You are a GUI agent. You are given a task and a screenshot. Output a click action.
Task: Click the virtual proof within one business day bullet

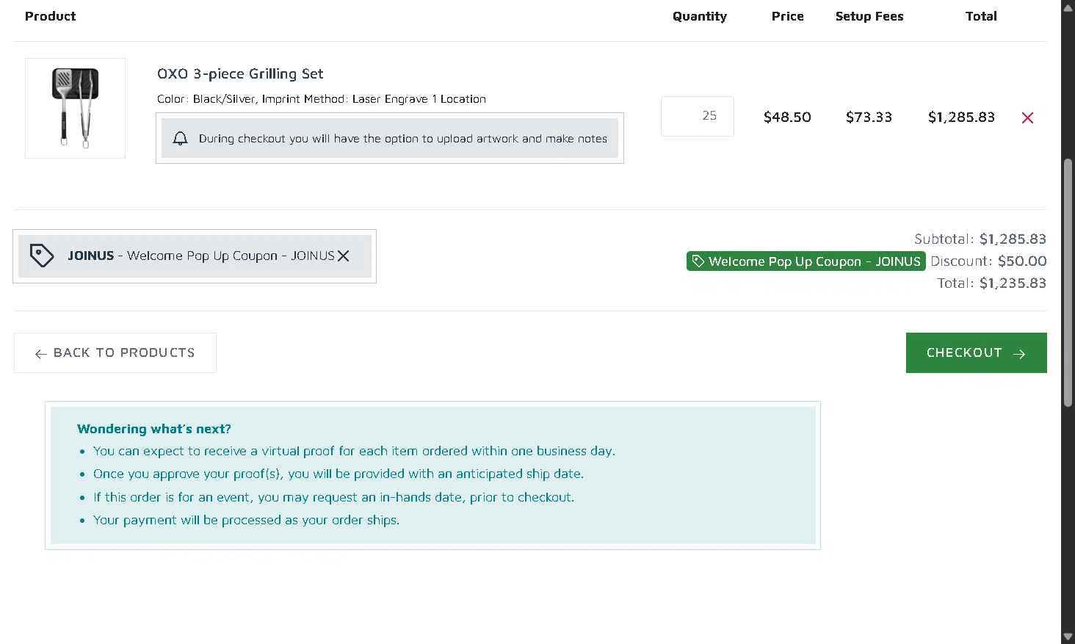point(354,451)
